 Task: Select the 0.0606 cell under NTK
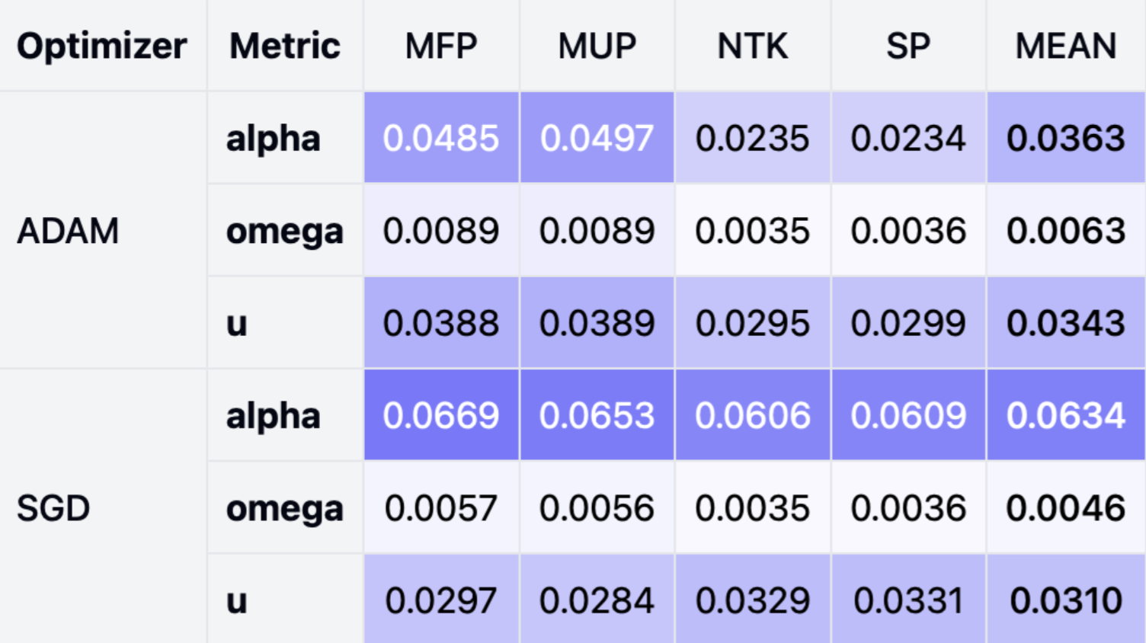752,415
